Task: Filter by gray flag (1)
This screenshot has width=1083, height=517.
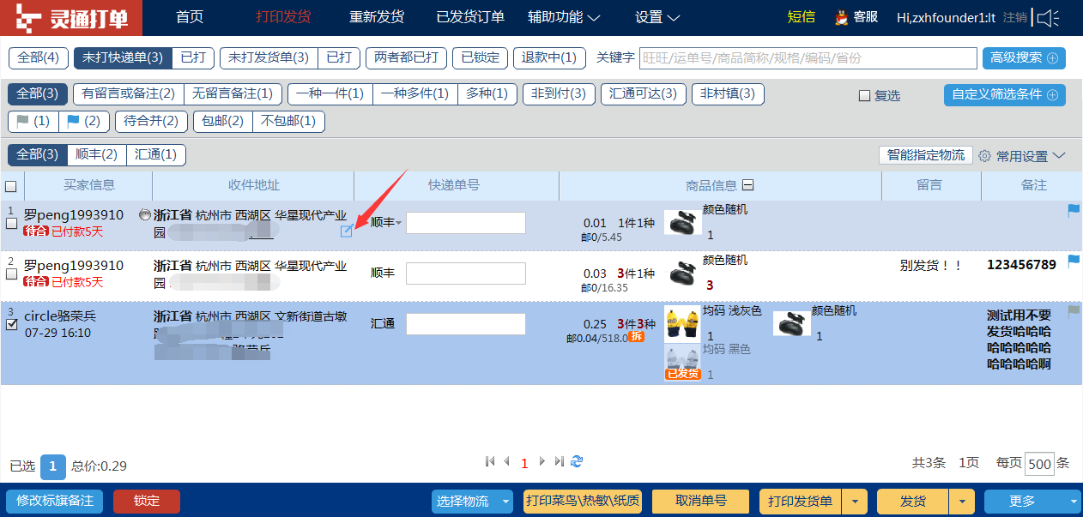Action: coord(33,121)
